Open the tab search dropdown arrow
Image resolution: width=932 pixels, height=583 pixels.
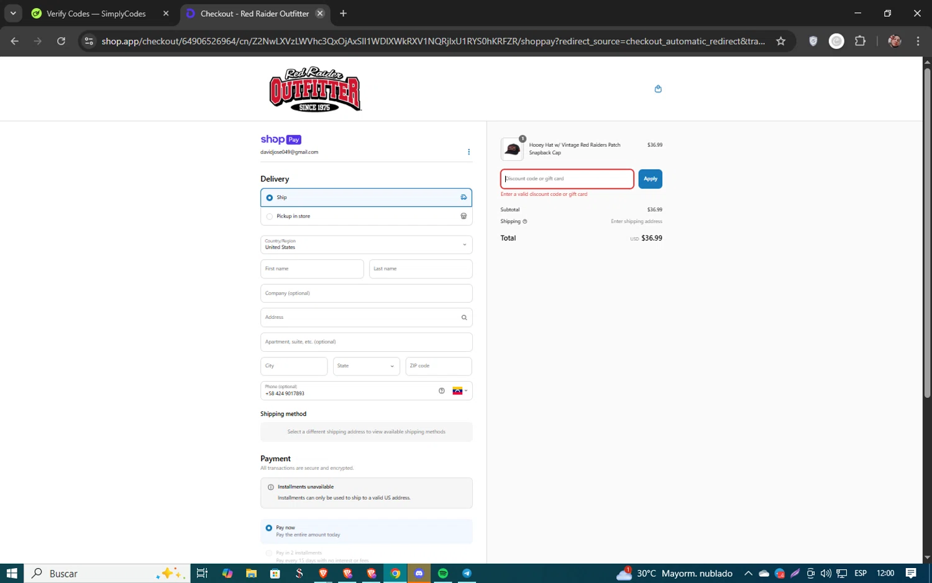pos(12,13)
